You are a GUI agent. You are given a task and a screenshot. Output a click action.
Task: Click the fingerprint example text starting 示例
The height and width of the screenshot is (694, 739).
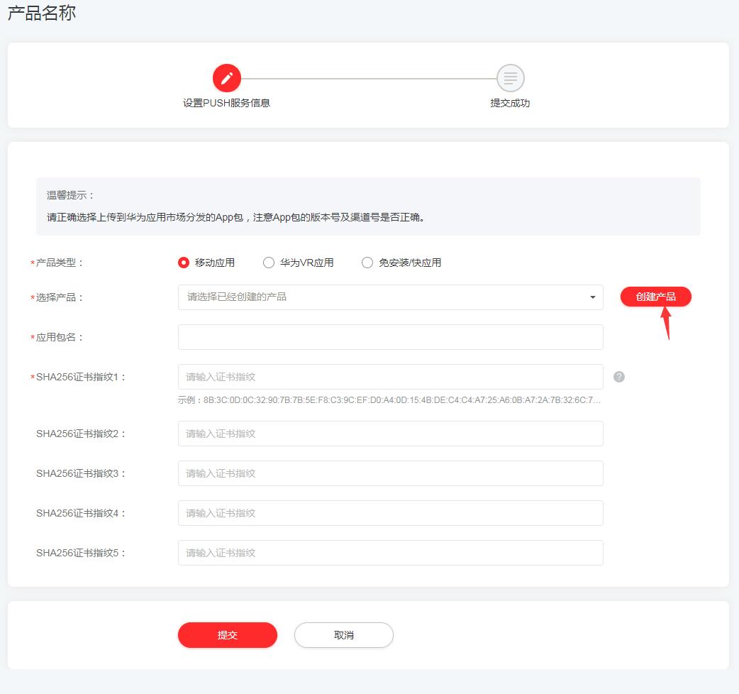(389, 400)
